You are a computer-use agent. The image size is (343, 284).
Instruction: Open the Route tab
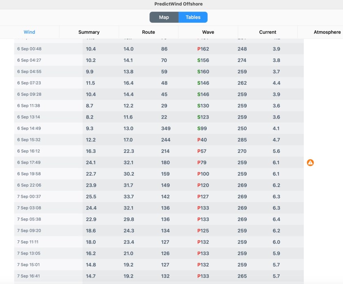click(149, 32)
